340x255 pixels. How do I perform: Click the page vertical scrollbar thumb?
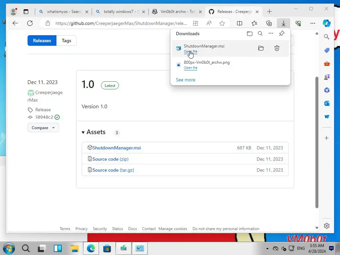click(x=317, y=142)
